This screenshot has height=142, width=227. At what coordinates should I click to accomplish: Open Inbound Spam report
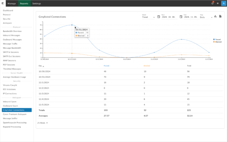(x=10, y=102)
